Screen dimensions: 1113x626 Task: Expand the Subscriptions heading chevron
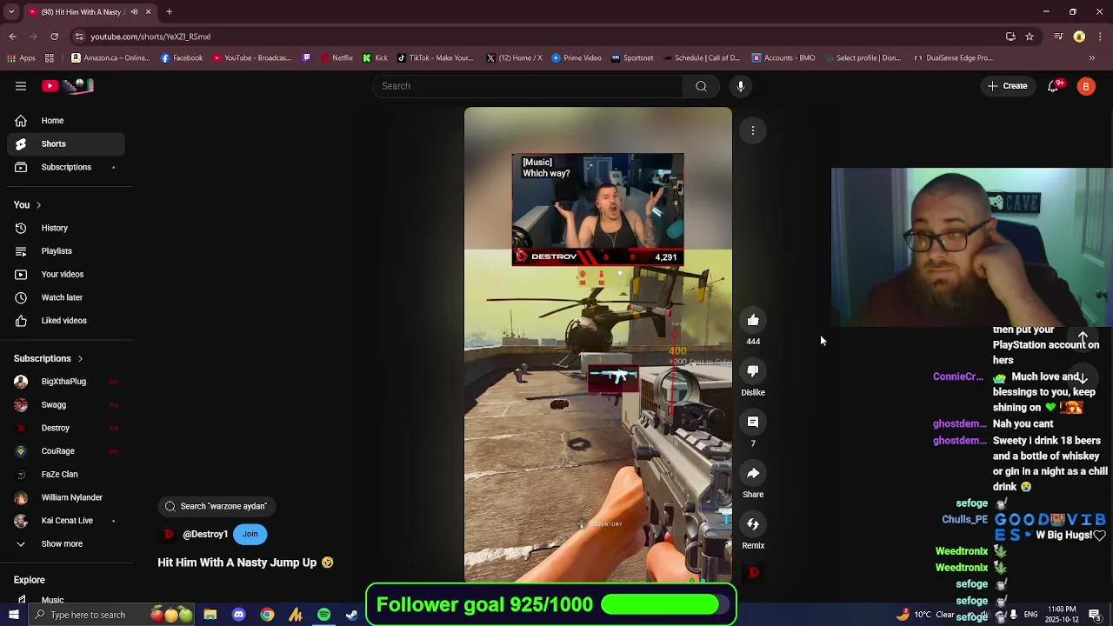[x=80, y=359]
